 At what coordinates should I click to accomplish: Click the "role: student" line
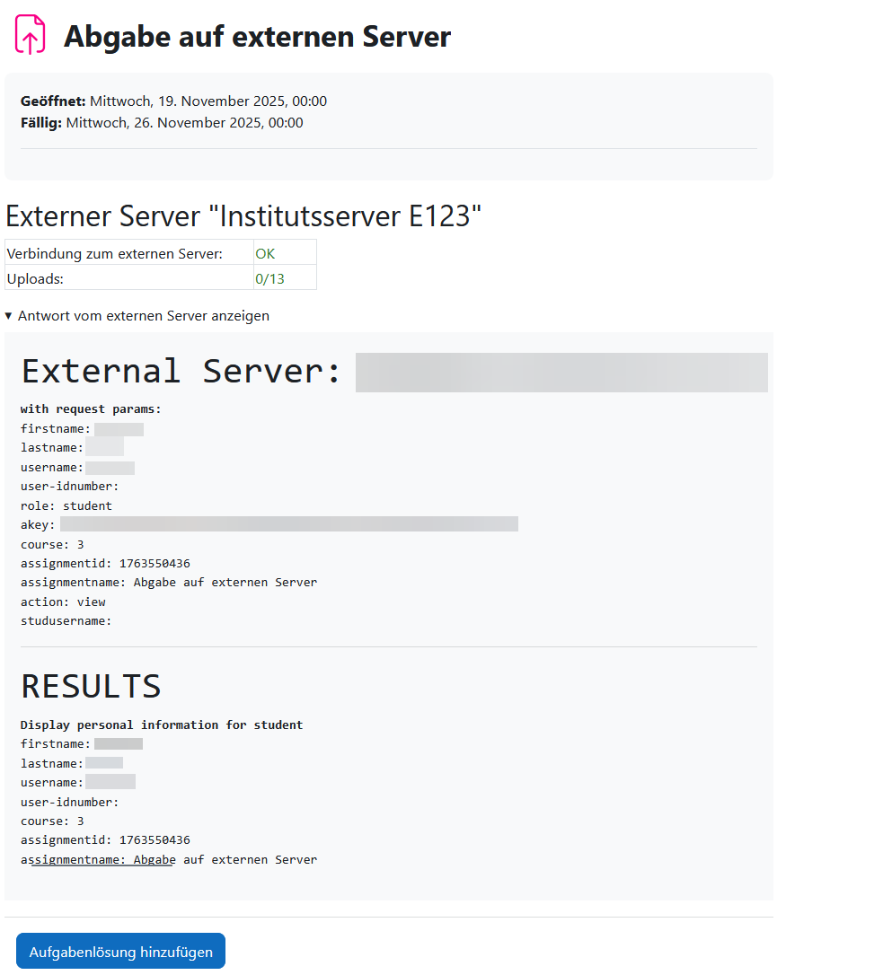tap(66, 505)
